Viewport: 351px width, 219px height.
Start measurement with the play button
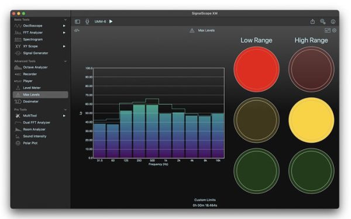[111, 22]
